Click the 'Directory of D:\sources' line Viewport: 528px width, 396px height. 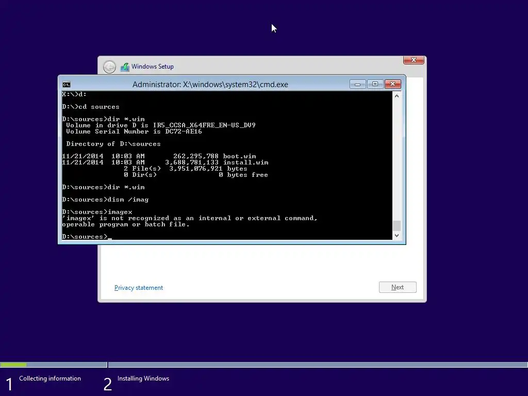(113, 144)
